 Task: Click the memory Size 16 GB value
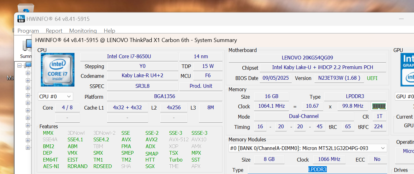point(272,96)
